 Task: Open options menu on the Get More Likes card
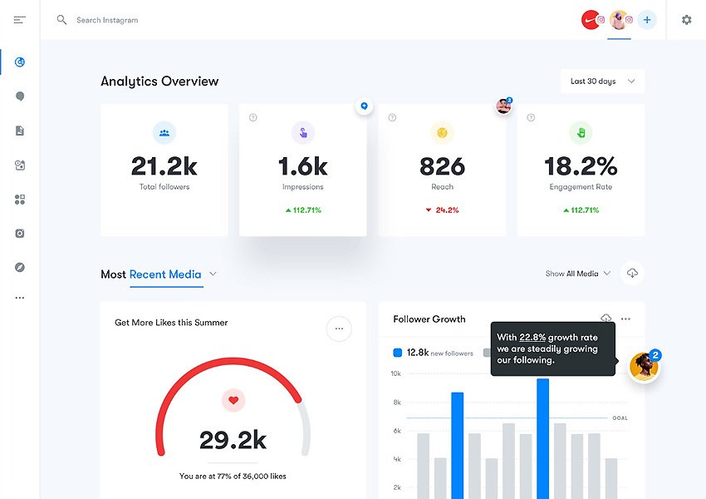339,329
